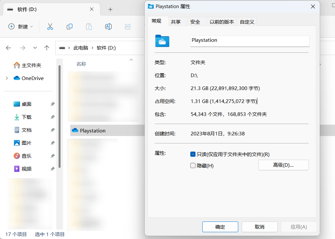
Task: Click the Cut scissors icon in Explorer toolbar
Action: tap(50, 27)
